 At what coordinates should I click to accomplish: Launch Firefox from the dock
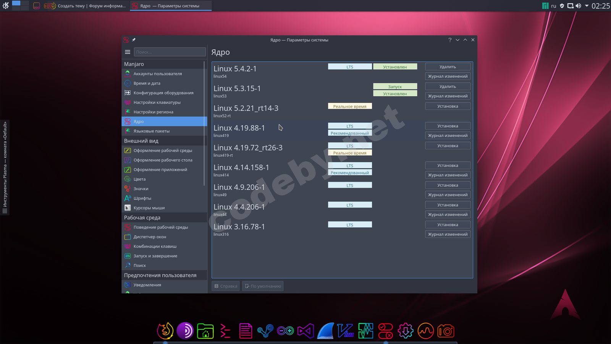[165, 331]
